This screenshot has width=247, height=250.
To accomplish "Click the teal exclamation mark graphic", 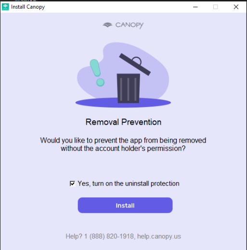I will click(95, 68).
